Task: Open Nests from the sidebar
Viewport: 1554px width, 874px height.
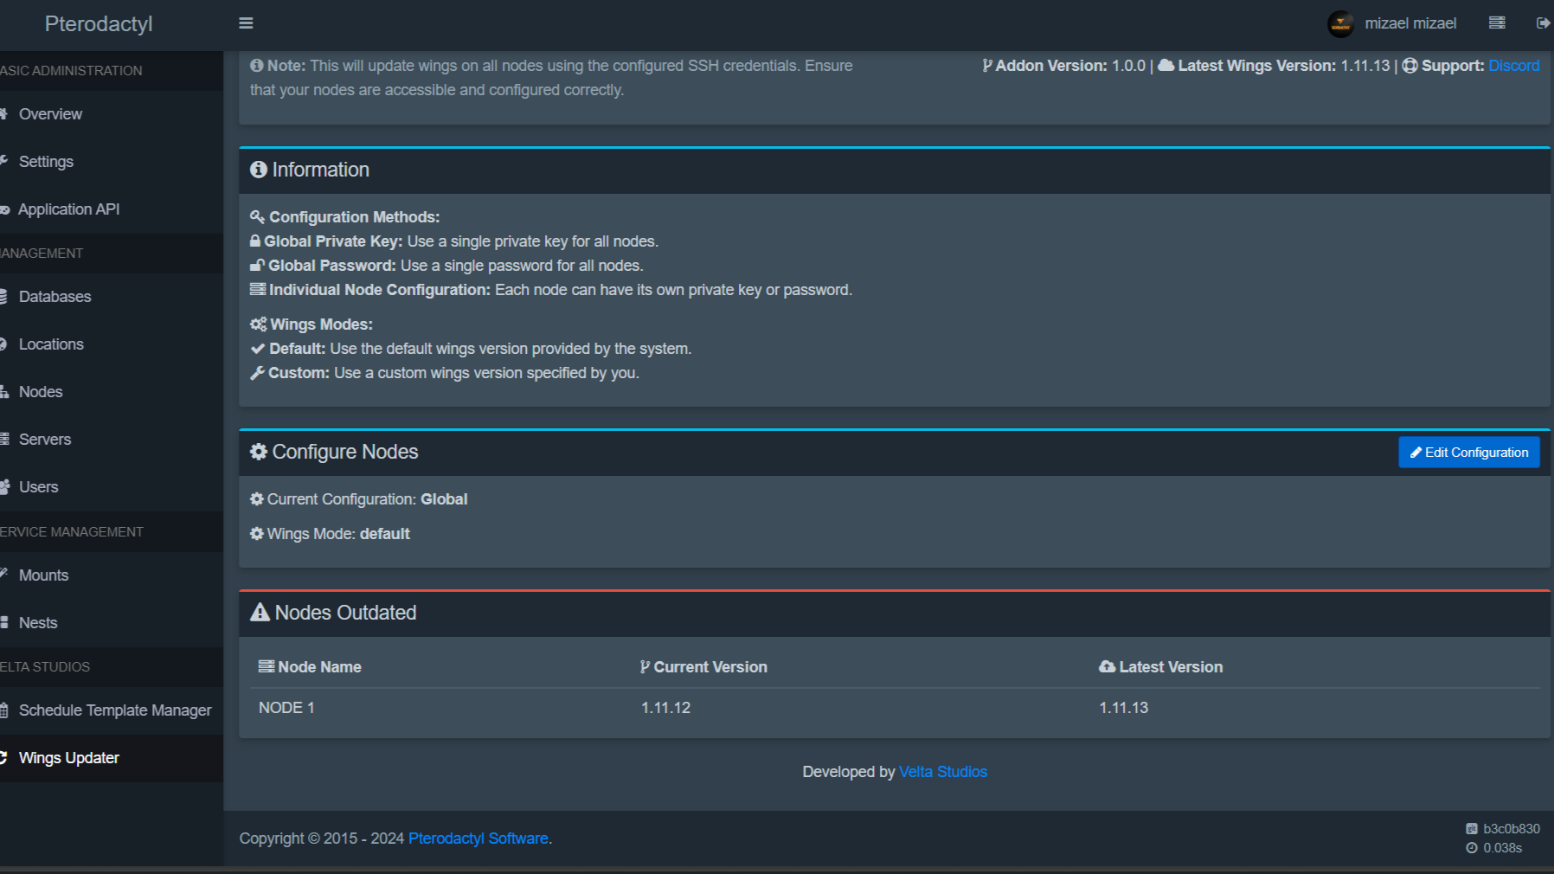Action: pyautogui.click(x=38, y=623)
